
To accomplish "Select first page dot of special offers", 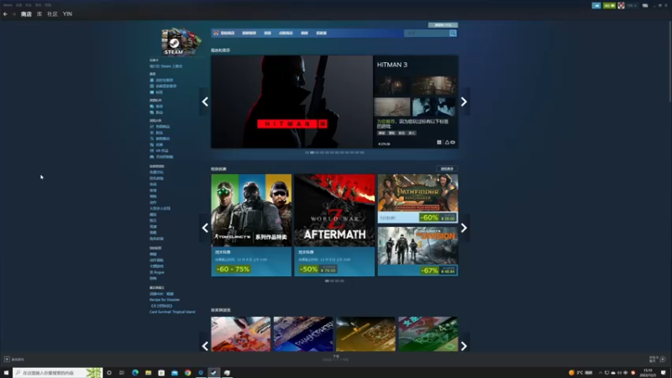I will (327, 281).
